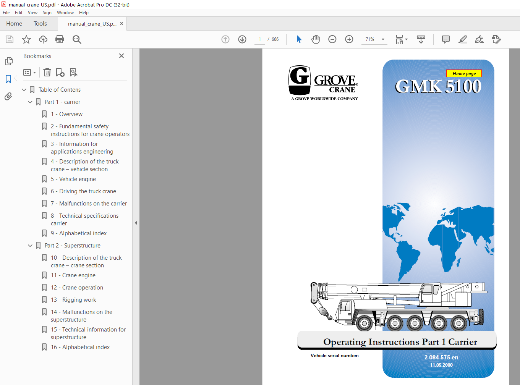Open the zoom level dropdown arrow
The image size is (520, 385).
[383, 39]
